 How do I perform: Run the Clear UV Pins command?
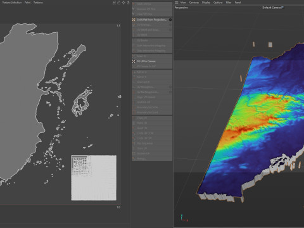coord(152,14)
